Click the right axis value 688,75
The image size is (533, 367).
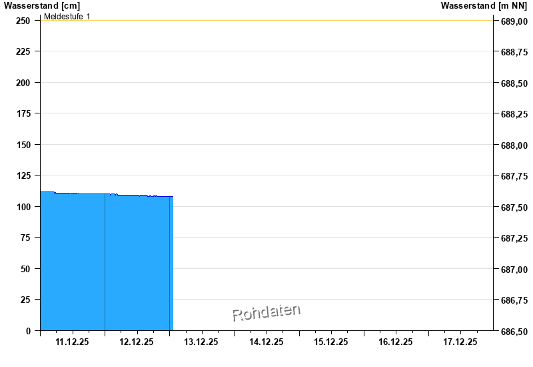(514, 52)
